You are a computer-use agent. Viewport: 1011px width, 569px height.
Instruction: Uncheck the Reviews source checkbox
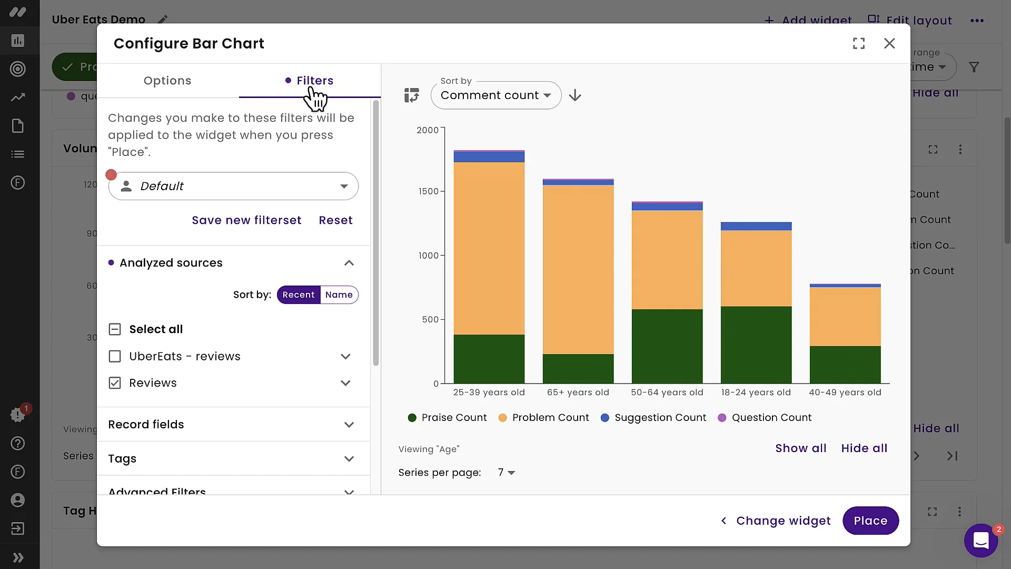[114, 383]
